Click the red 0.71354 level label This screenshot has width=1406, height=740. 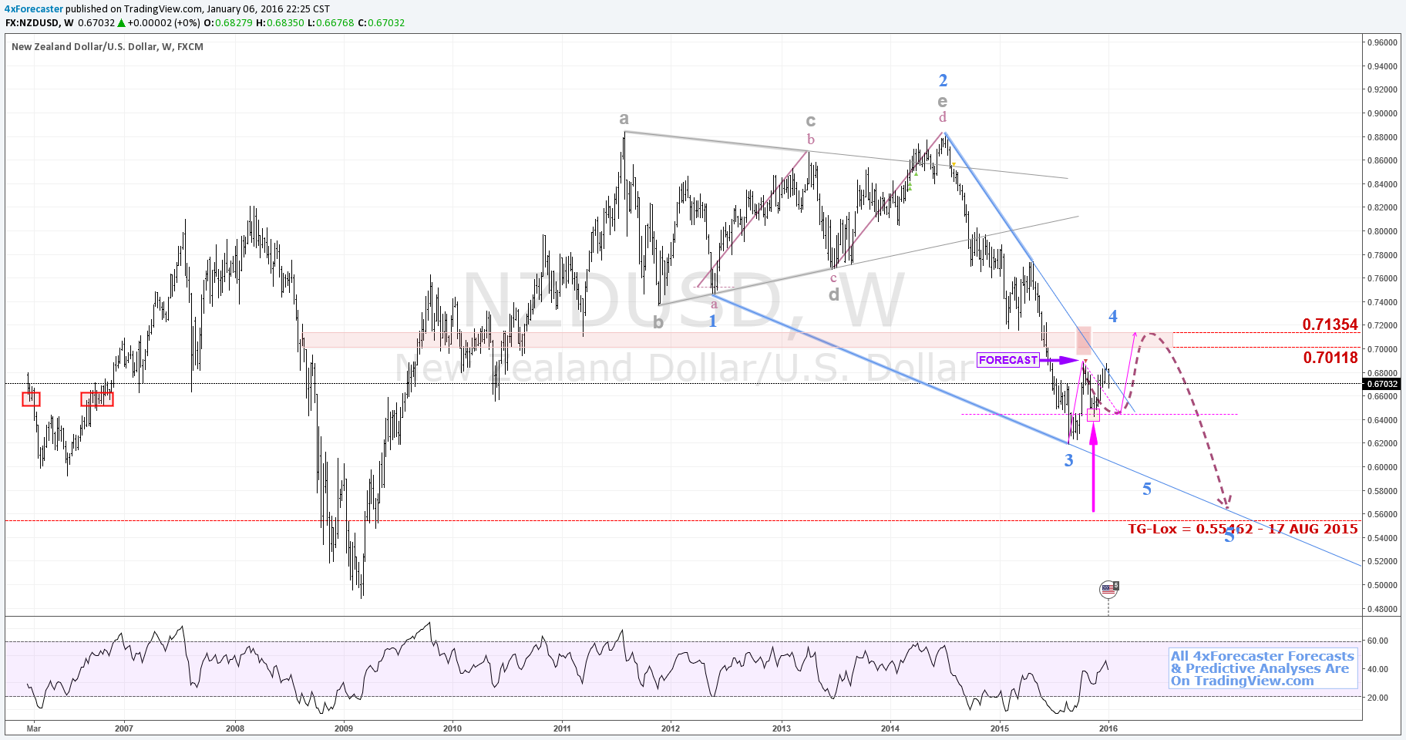point(1330,325)
